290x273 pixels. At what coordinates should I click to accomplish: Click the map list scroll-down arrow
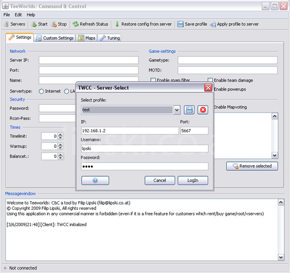275,155
